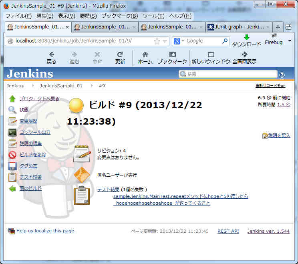Open the コンソール出力 link
Screen dimensions: 298x264
coord(35,132)
